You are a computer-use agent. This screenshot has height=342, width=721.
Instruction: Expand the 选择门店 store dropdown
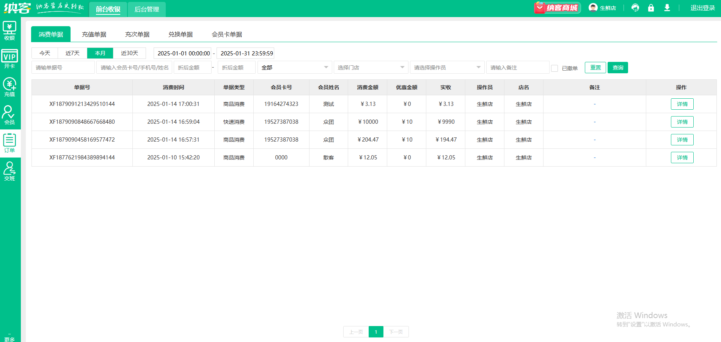coord(371,68)
